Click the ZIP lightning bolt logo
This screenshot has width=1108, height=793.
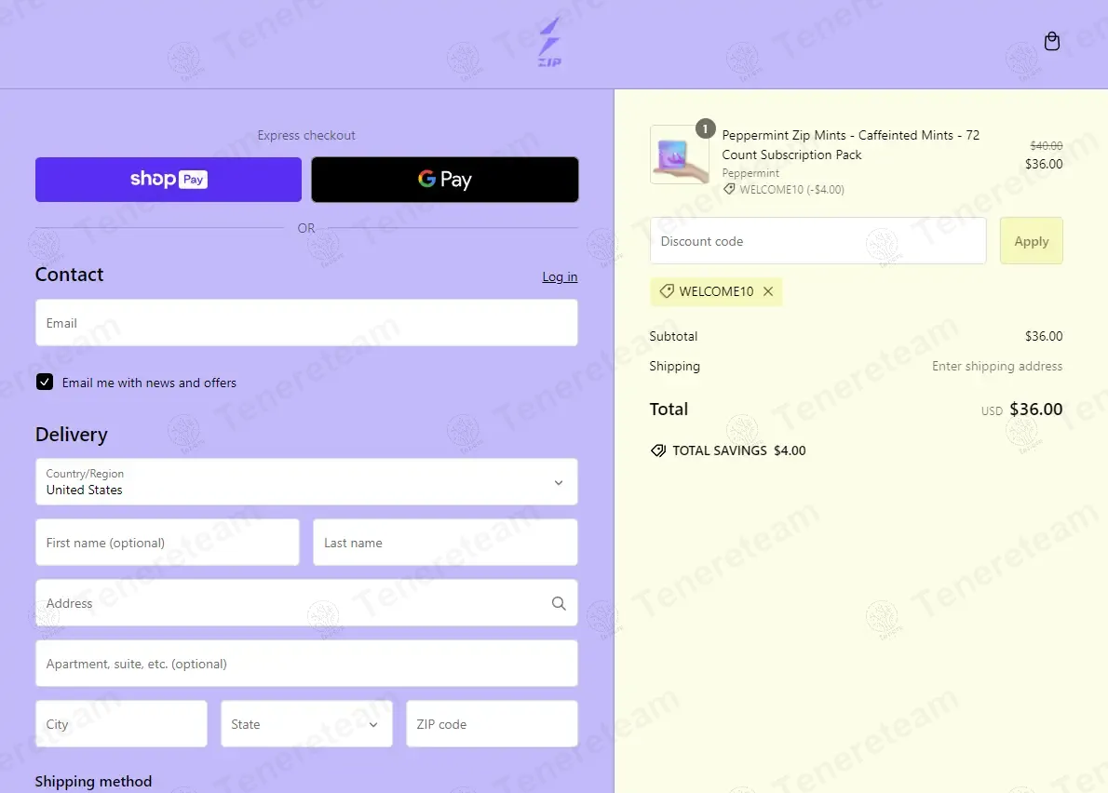[549, 43]
